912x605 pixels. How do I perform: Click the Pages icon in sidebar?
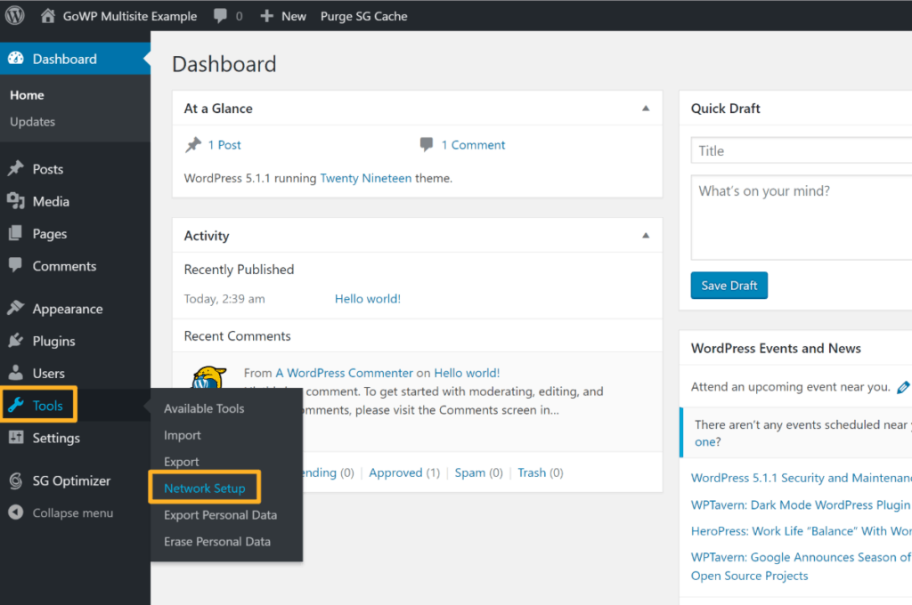16,233
